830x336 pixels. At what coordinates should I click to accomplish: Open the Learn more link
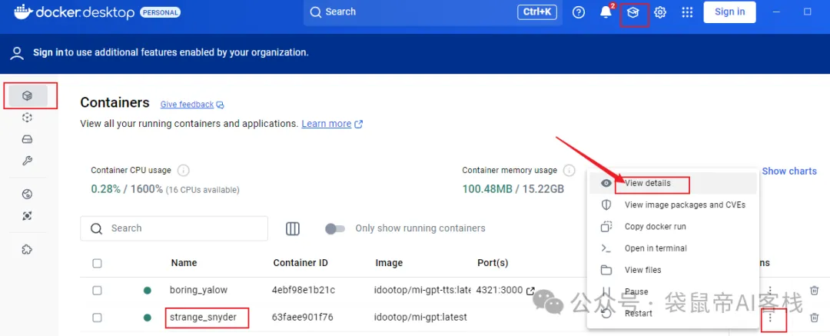pos(326,124)
